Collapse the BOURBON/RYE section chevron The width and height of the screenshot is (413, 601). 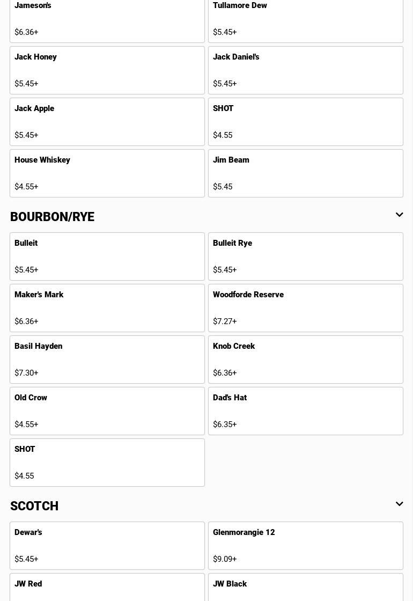pos(399,215)
